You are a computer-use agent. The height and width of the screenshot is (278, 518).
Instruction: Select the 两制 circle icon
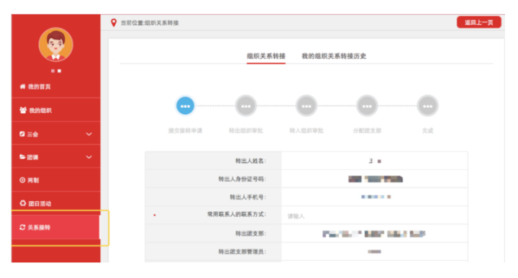tap(22, 180)
